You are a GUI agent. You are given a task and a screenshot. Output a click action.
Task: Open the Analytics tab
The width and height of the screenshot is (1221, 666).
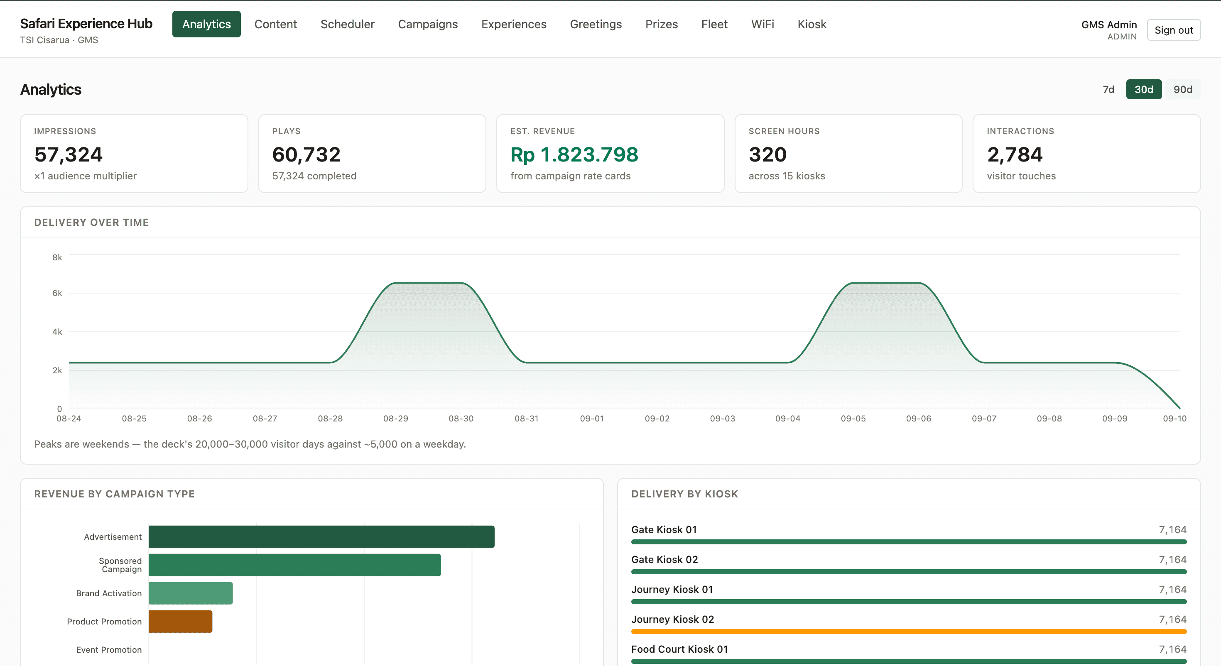coord(206,24)
